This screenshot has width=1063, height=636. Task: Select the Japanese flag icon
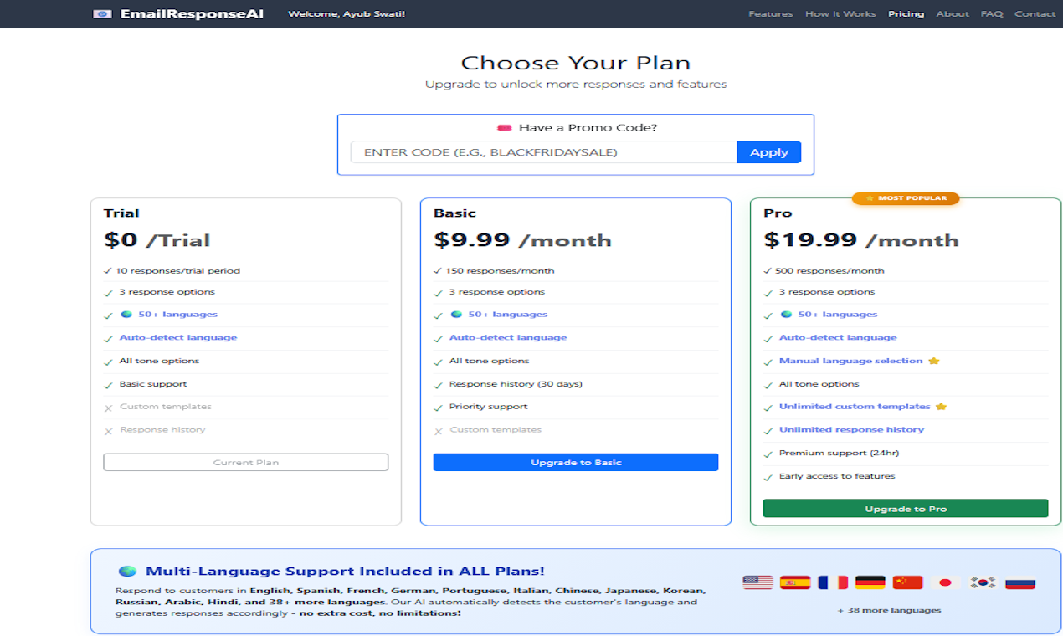coord(945,582)
